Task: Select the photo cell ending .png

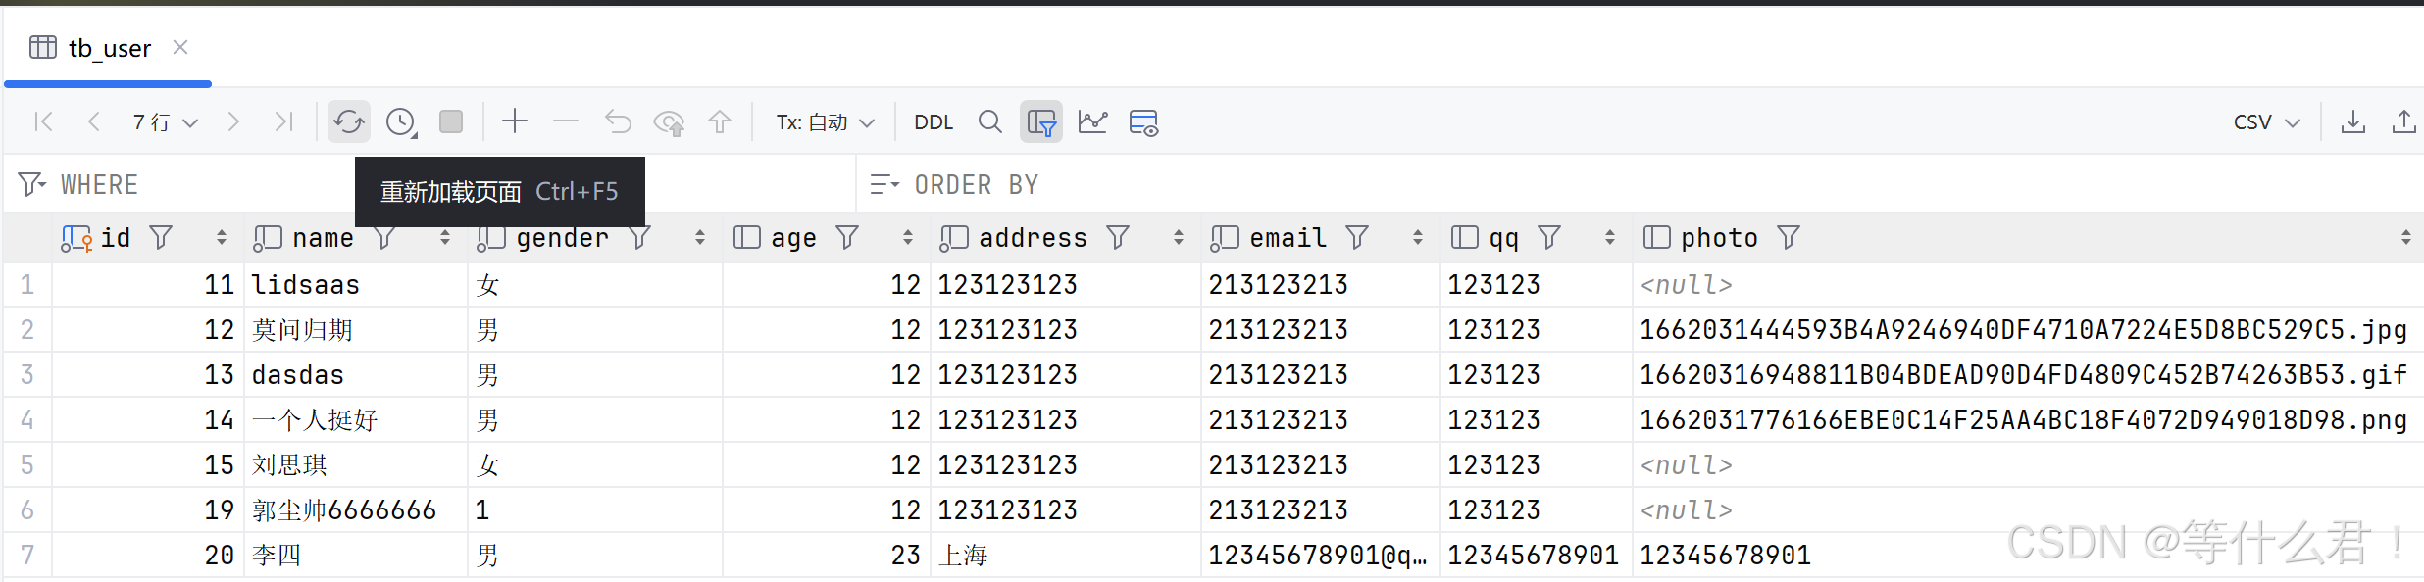Action: (x=2028, y=419)
